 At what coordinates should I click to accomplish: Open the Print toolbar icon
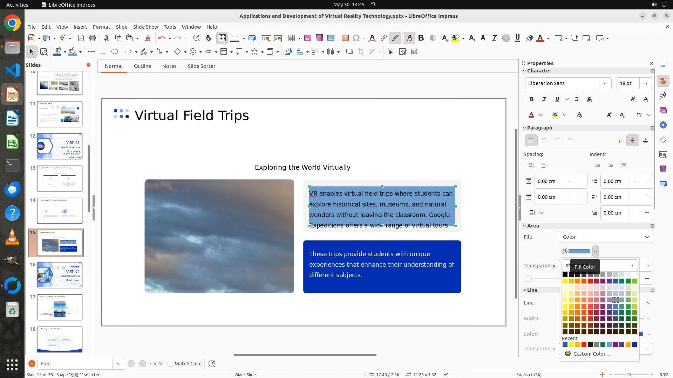click(93, 38)
